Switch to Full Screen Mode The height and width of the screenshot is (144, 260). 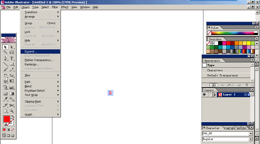click(x=13, y=136)
